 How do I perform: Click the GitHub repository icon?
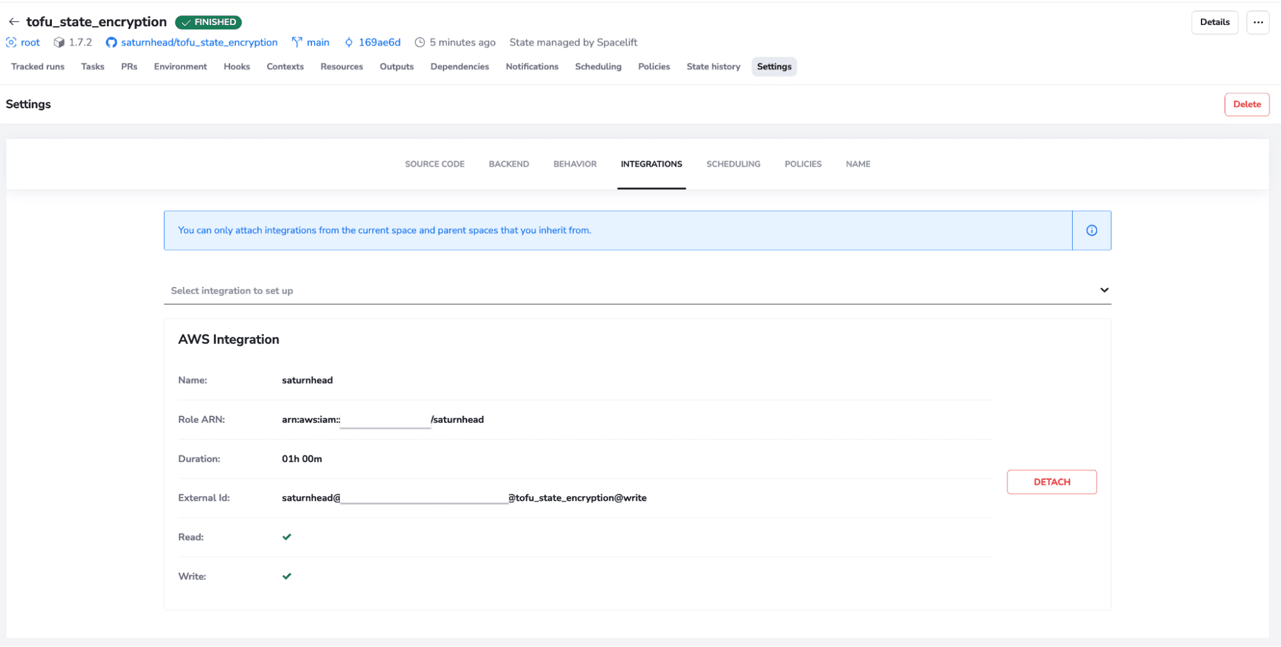tap(112, 42)
